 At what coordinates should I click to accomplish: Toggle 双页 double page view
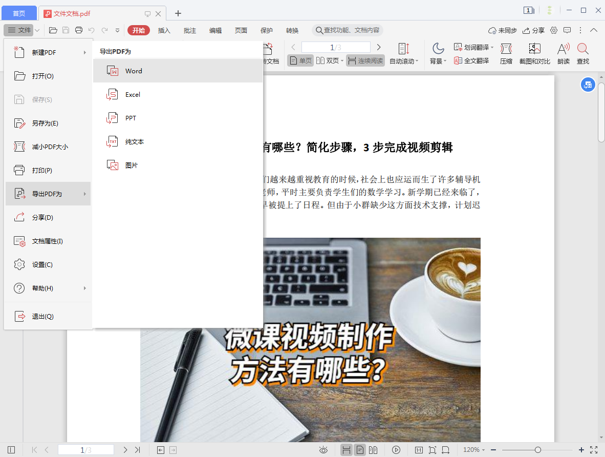tap(330, 60)
